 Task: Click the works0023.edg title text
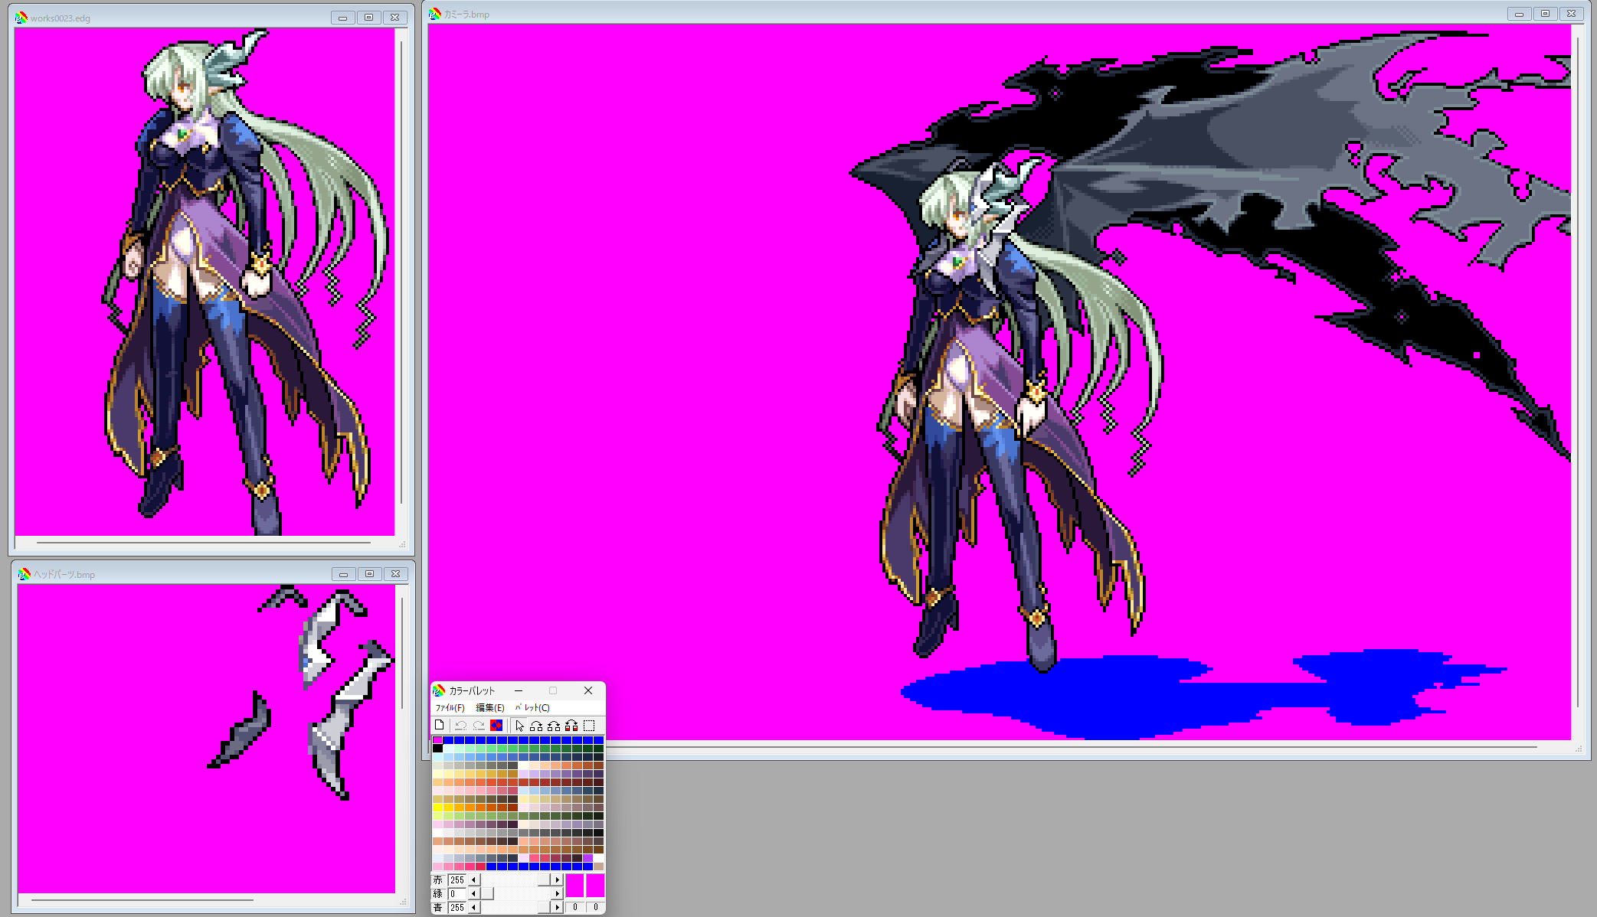pyautogui.click(x=61, y=18)
